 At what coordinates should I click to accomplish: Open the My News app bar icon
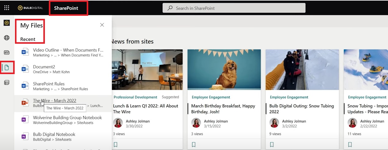click(x=7, y=53)
